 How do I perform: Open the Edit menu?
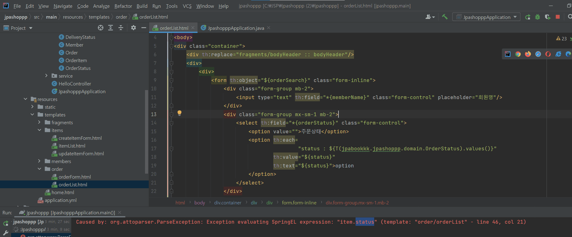30,6
